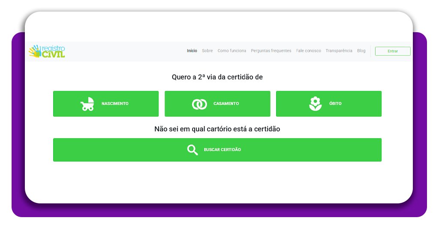The width and height of the screenshot is (439, 230).
Task: Choose the NASCIMENTO certificate button label
Action: click(115, 104)
